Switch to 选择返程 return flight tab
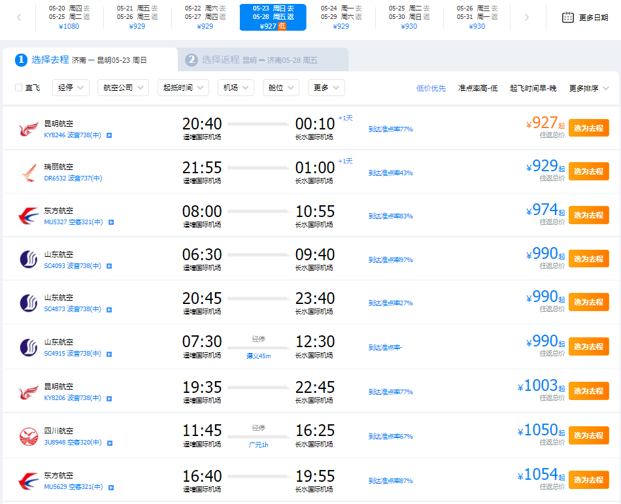The width and height of the screenshot is (621, 504). 263,59
